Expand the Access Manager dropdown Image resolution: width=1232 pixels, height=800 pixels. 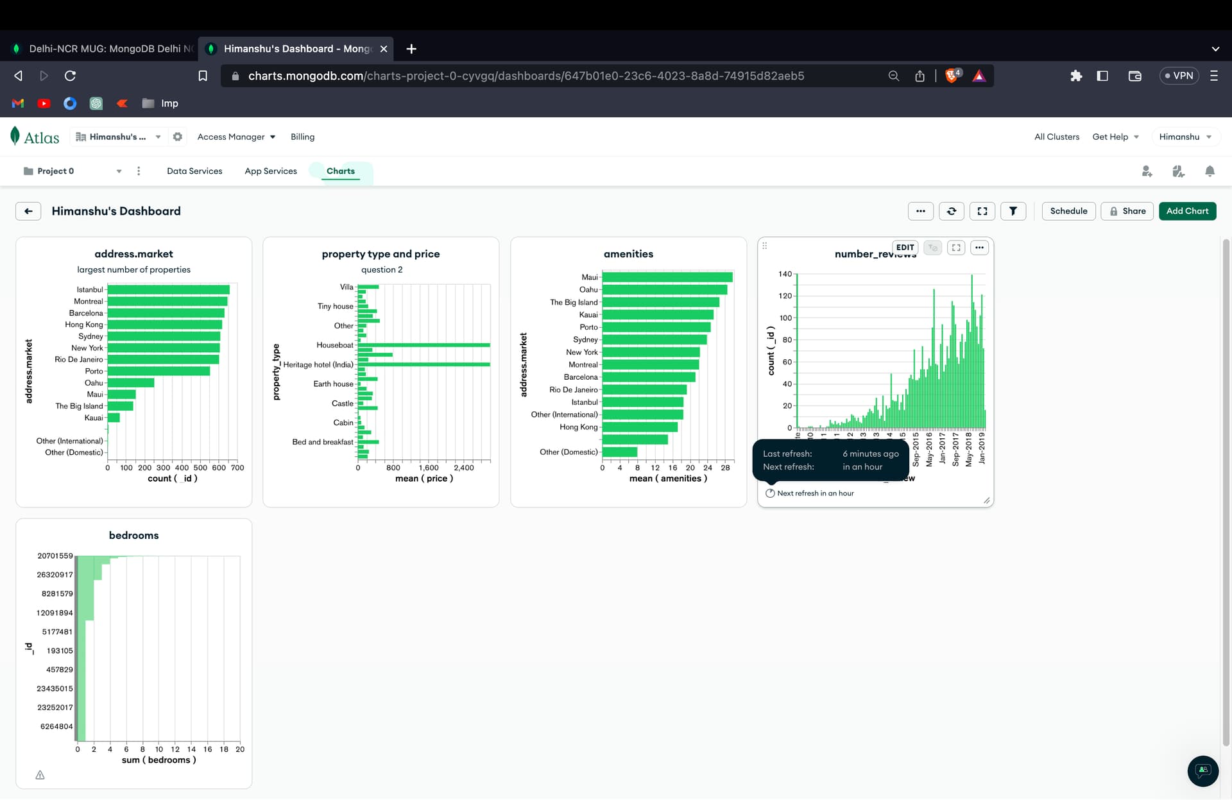[x=236, y=137]
